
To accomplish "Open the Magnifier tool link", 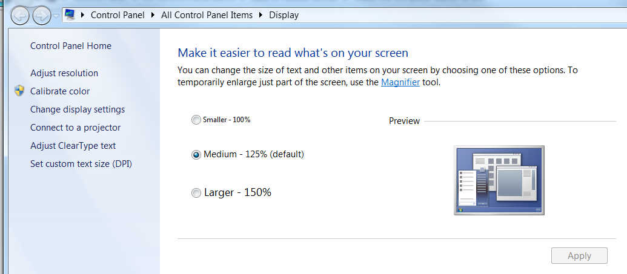I will click(x=400, y=83).
